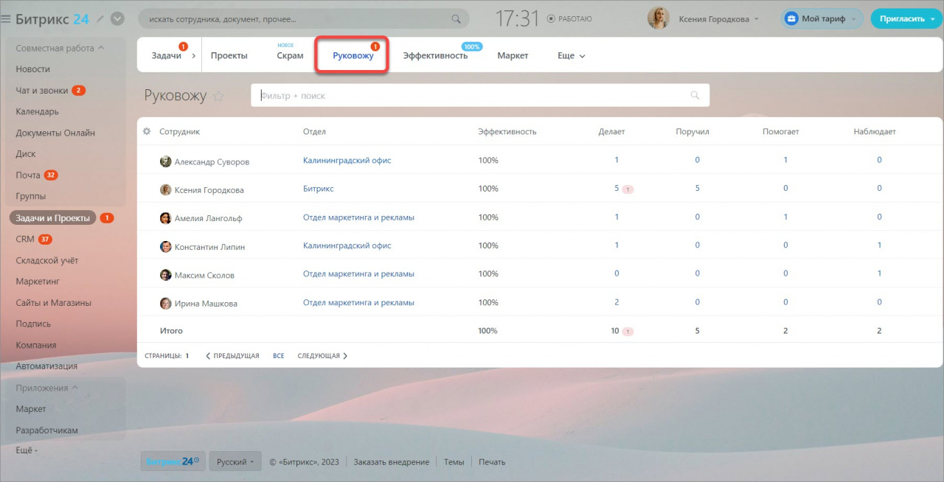Open Календарь in sidebar
This screenshot has height=482, width=944.
point(38,111)
